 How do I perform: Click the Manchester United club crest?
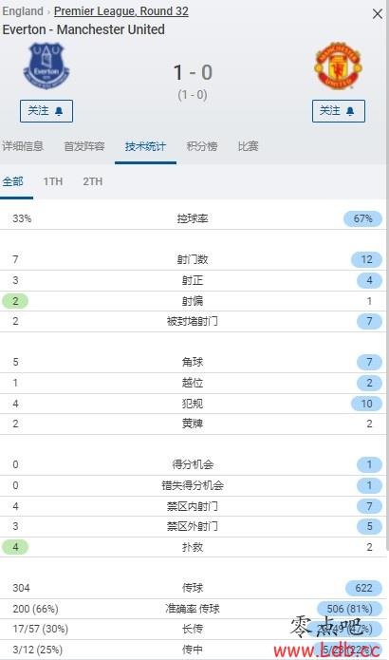[338, 66]
